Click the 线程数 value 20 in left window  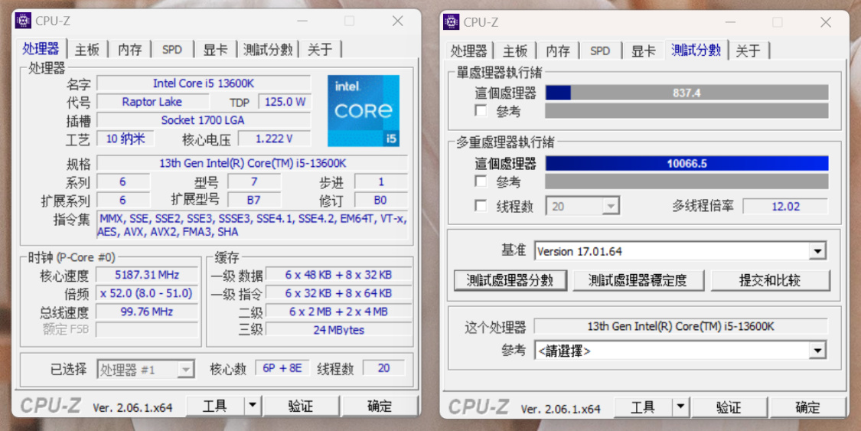click(384, 368)
